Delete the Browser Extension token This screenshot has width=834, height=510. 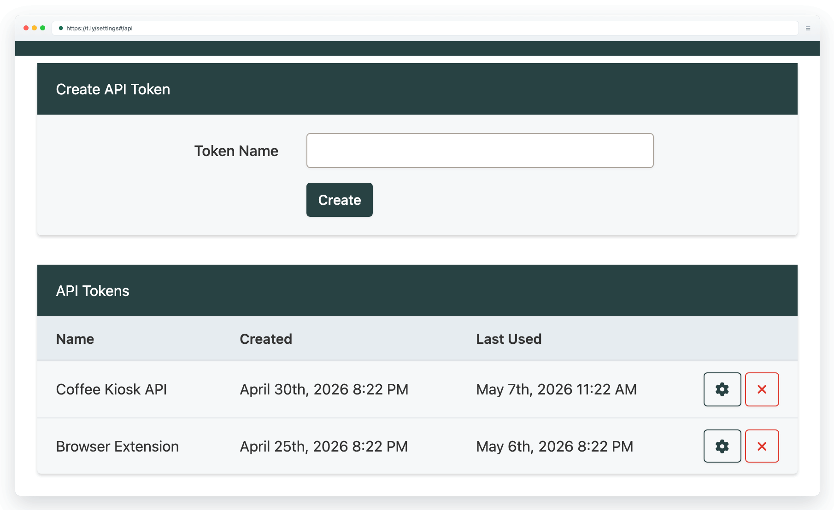[762, 446]
